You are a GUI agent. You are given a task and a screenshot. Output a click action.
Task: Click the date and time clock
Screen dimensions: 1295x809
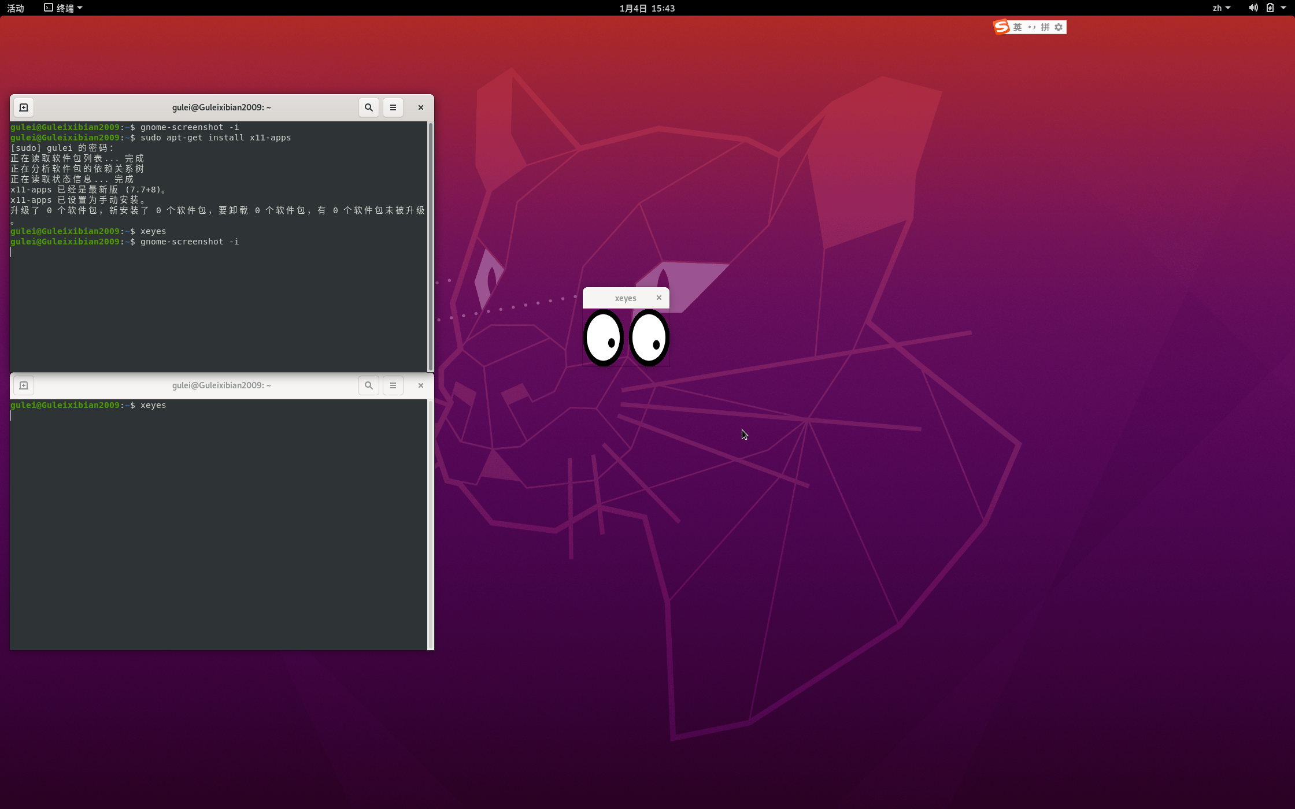pos(647,8)
